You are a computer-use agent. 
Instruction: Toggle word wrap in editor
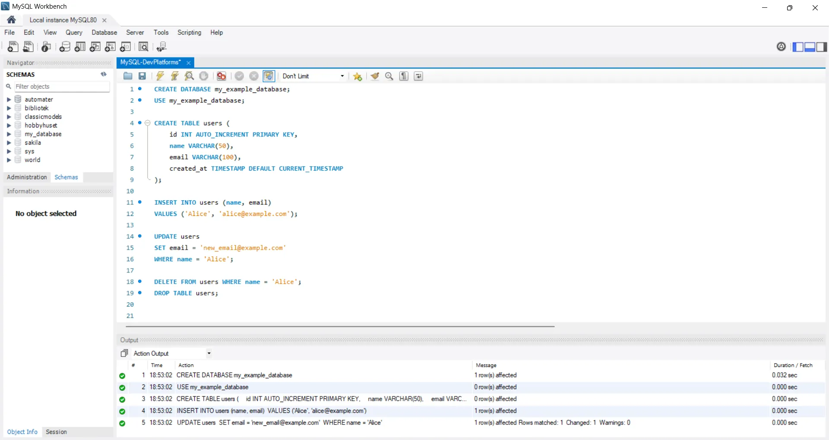tap(418, 76)
